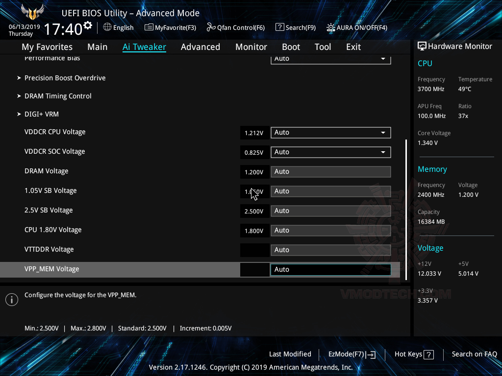Viewport: 502px width, 376px height.
Task: Switch to EzMode(F7)
Action: click(352, 354)
